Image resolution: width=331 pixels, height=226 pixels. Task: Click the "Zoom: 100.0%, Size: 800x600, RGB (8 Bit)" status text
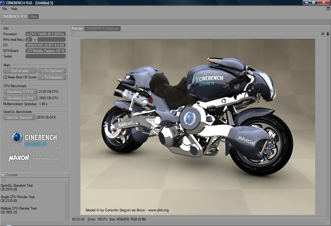117,219
